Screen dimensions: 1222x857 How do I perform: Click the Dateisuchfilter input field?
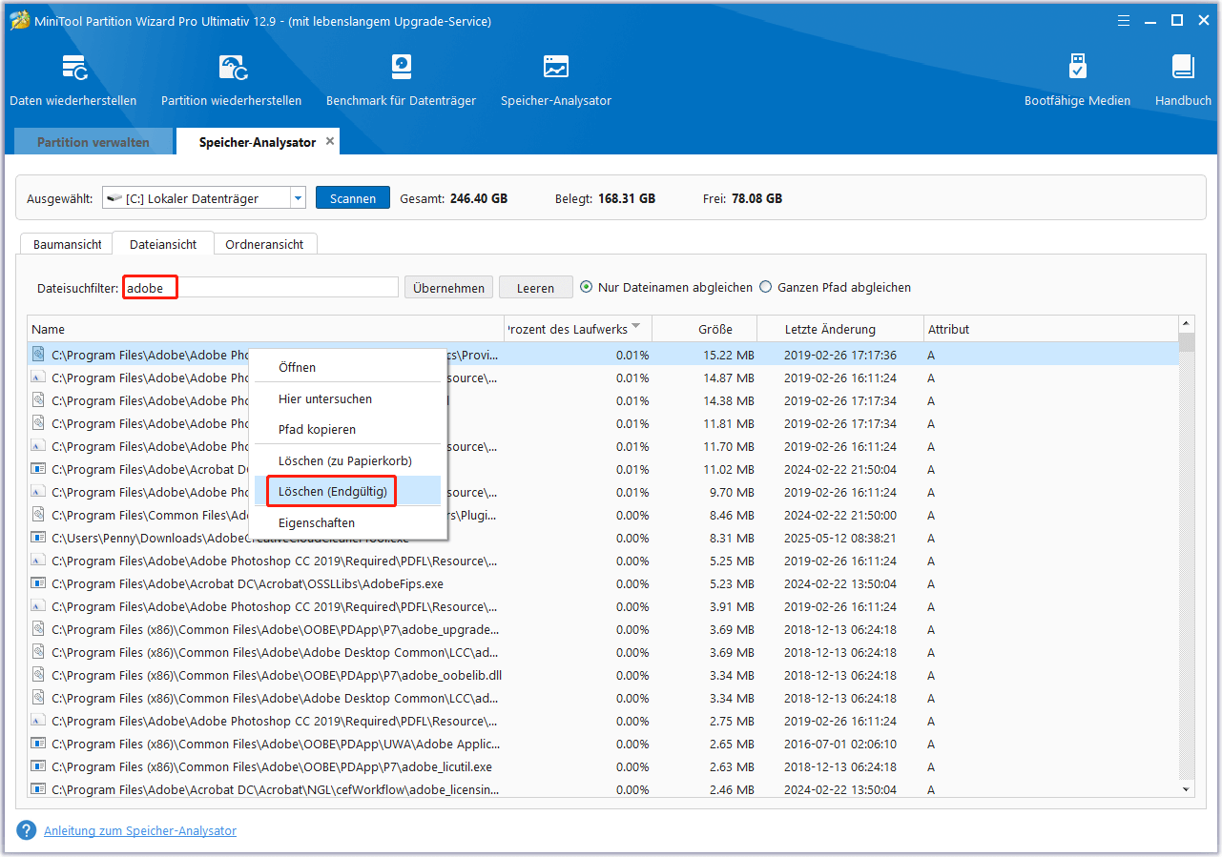click(x=260, y=287)
